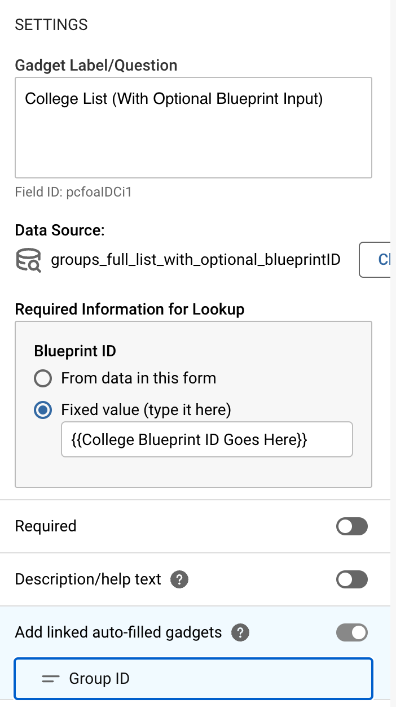Turn on Description/help text
This screenshot has height=707, width=396.
(x=351, y=579)
